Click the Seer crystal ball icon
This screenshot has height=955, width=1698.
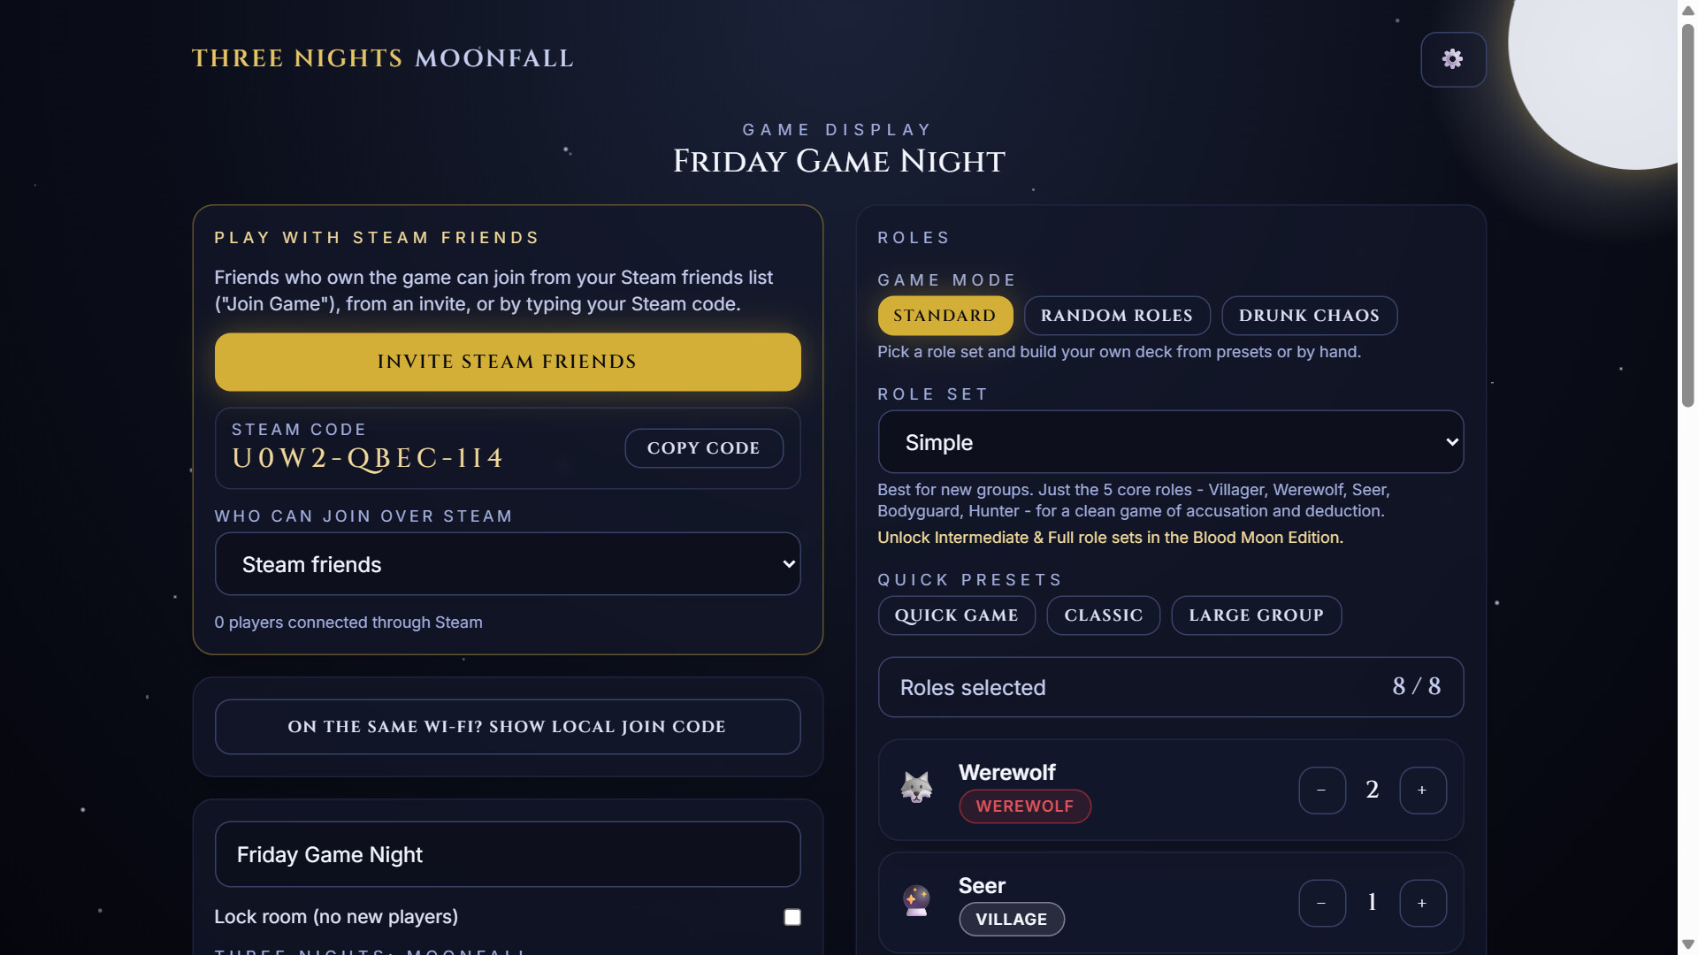point(916,901)
